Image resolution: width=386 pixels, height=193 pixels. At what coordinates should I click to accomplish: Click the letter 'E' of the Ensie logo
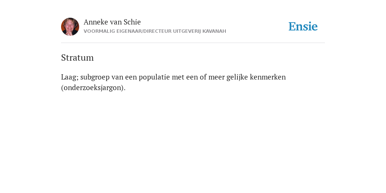(x=292, y=27)
